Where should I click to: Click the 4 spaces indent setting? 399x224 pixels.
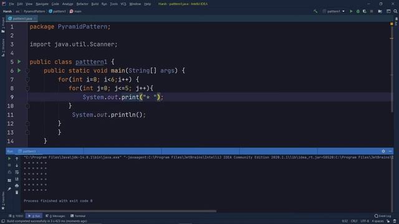coord(378,221)
